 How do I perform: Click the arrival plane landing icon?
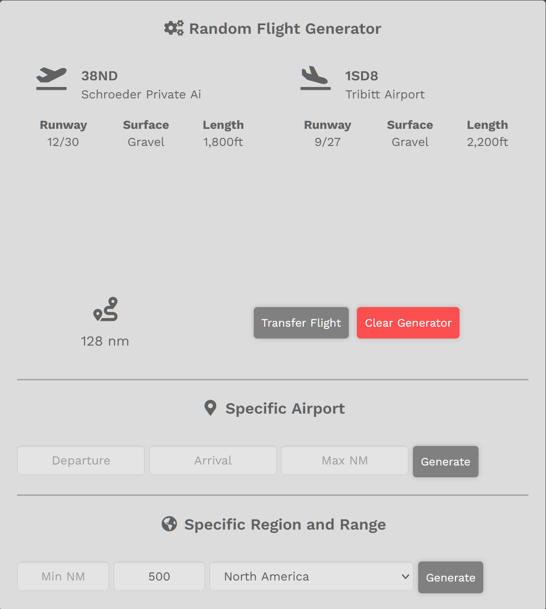click(x=315, y=78)
